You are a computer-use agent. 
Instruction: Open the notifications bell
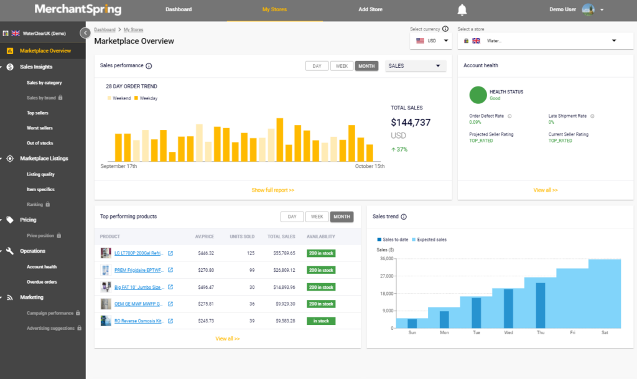pos(462,9)
